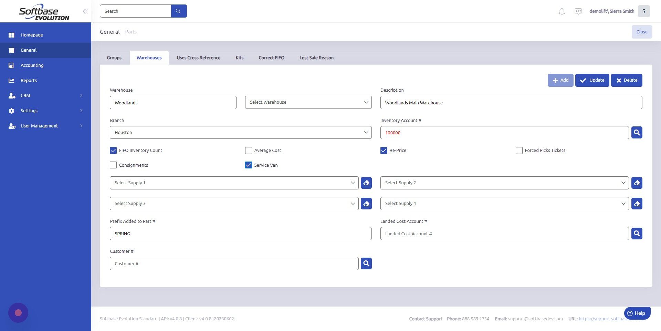The image size is (661, 331).
Task: Collapse the sidebar with chevron arrow
Action: click(x=85, y=11)
